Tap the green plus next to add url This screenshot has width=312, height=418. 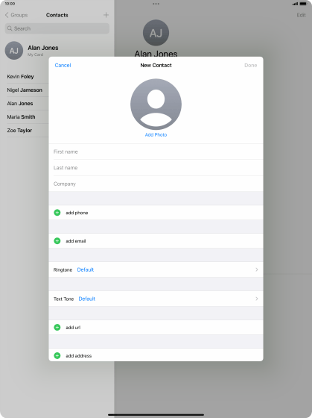point(57,327)
